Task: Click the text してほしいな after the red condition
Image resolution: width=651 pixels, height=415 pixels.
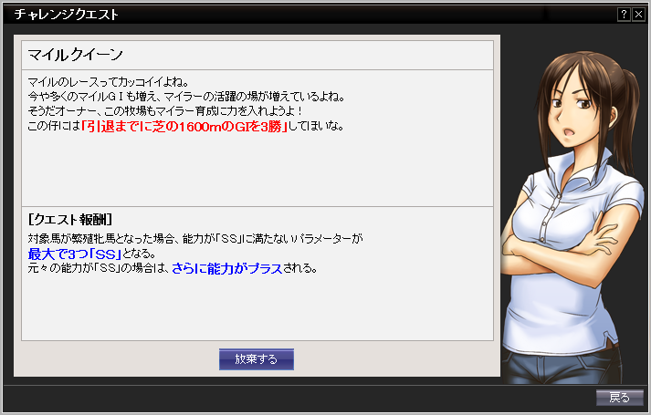Action: click(316, 126)
